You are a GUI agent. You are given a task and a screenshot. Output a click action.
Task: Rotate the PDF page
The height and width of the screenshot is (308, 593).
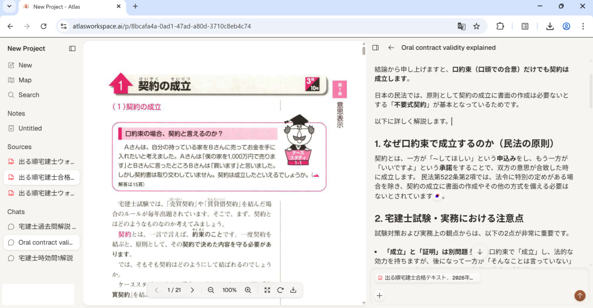[x=280, y=290]
